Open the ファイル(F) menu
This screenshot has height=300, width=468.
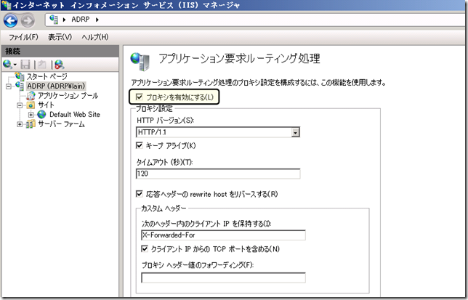coord(23,37)
